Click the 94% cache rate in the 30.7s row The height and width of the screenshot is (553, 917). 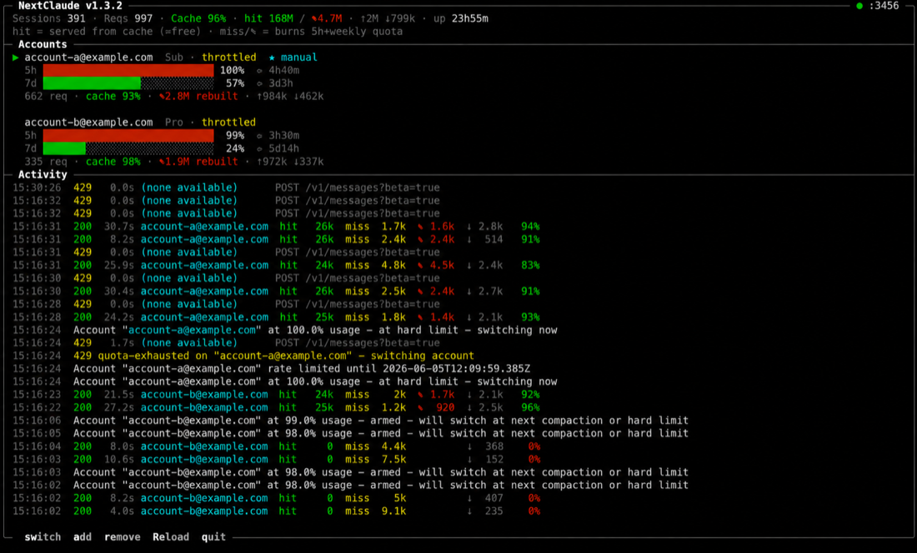[530, 227]
